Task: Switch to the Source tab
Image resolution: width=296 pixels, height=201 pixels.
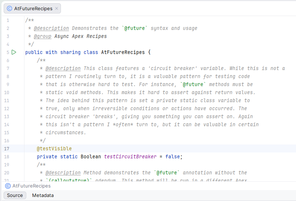Action: click(x=15, y=195)
